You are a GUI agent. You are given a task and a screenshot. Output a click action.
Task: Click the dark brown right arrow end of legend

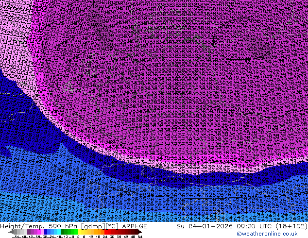point(140,232)
